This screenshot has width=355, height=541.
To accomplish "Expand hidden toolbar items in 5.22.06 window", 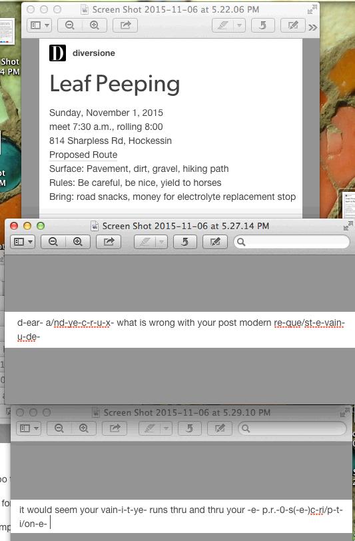I will click(x=313, y=27).
